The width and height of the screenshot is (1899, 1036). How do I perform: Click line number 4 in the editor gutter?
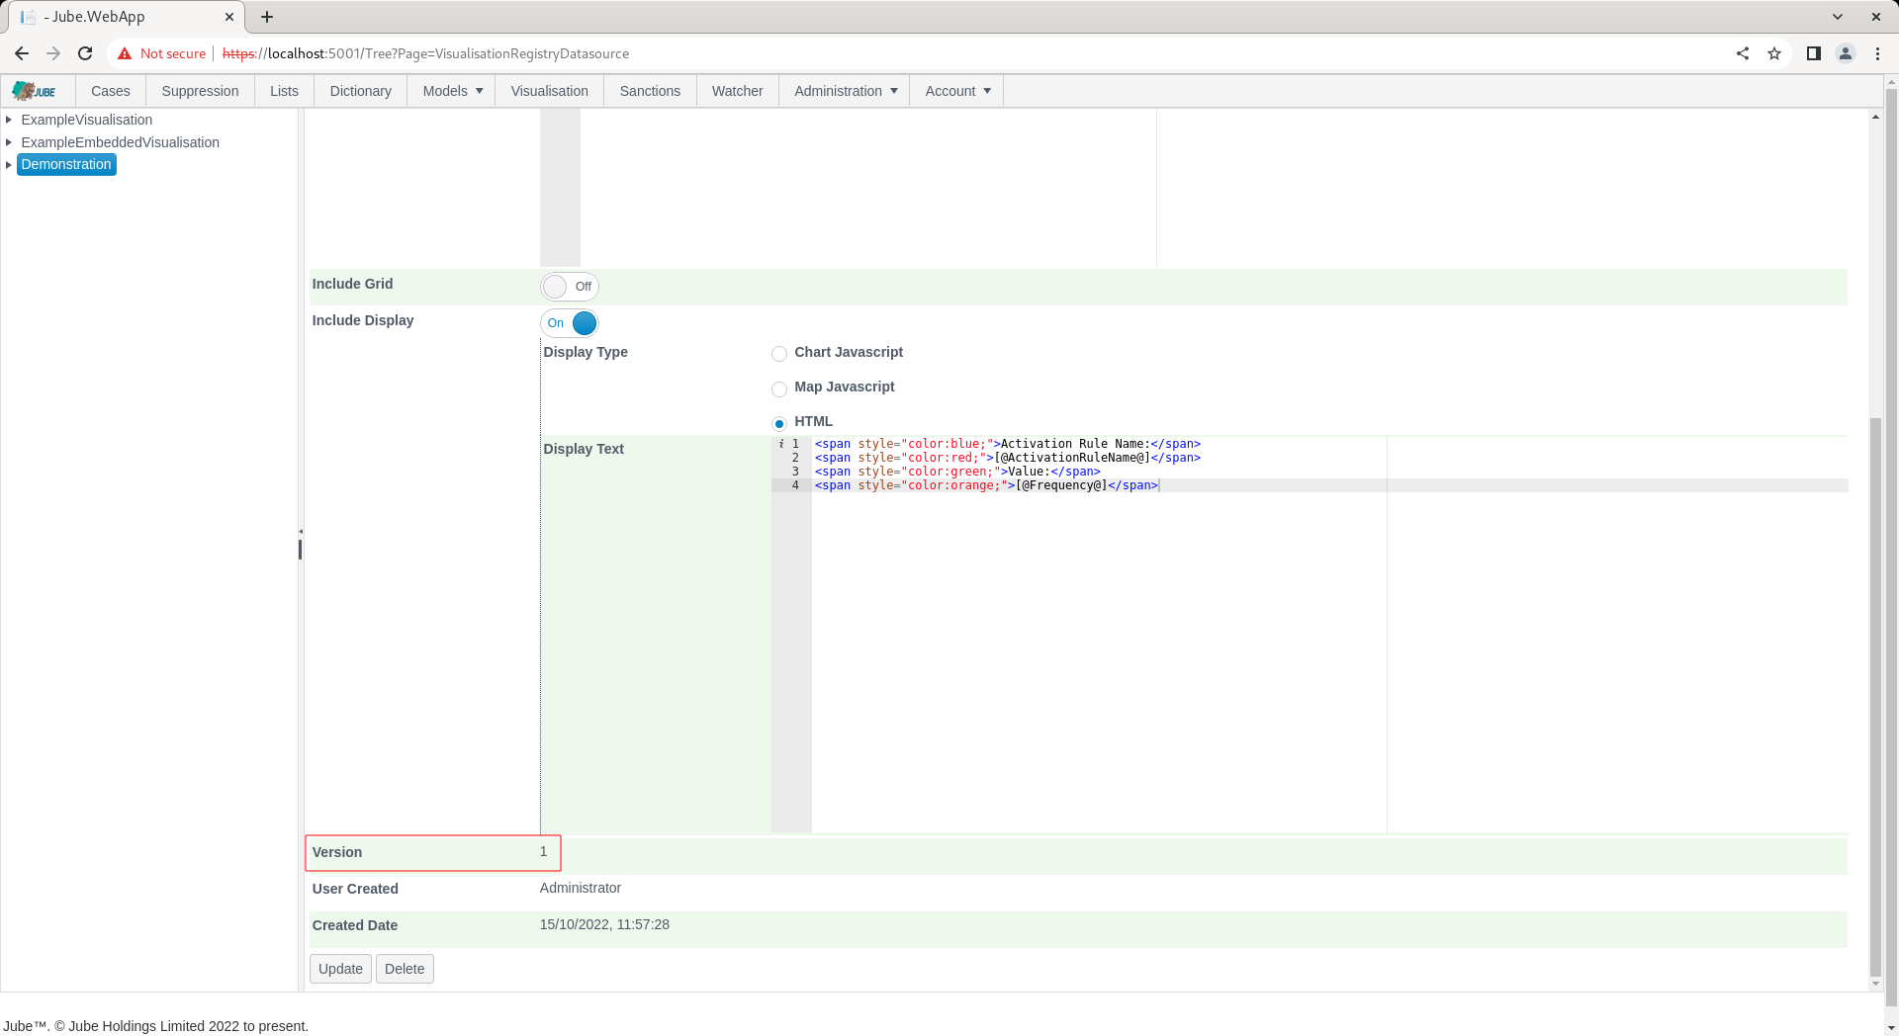pos(795,485)
